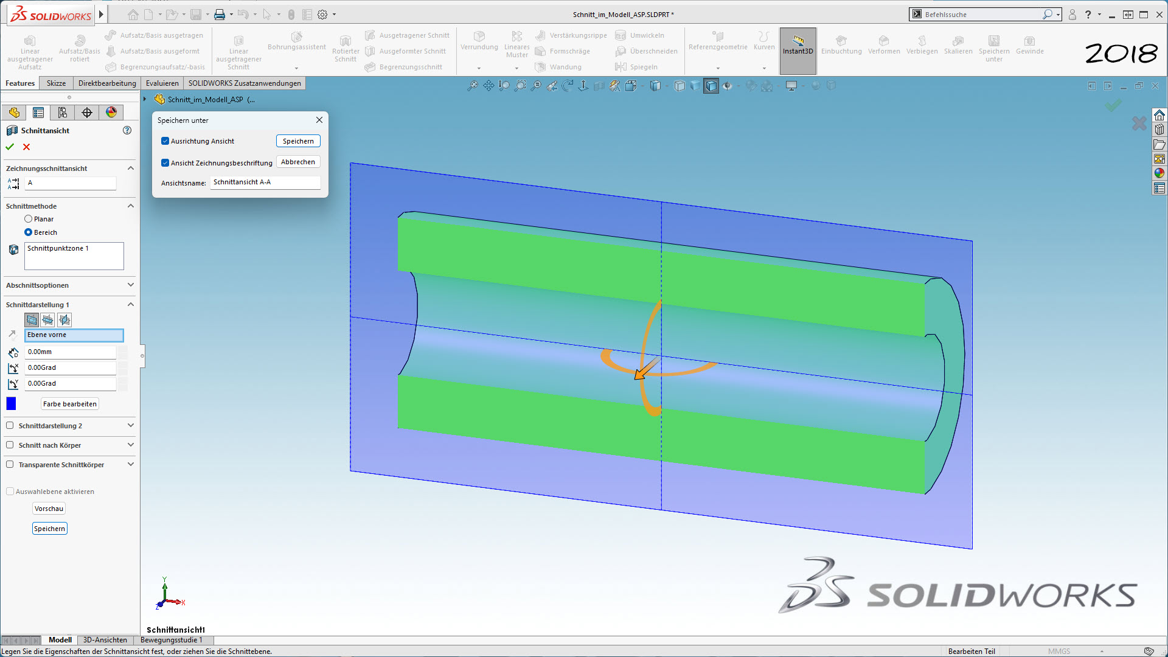The height and width of the screenshot is (657, 1168).
Task: Click the Farbe bearbeiten button
Action: (70, 404)
